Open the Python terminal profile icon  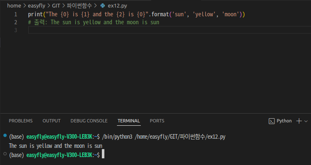click(271, 121)
